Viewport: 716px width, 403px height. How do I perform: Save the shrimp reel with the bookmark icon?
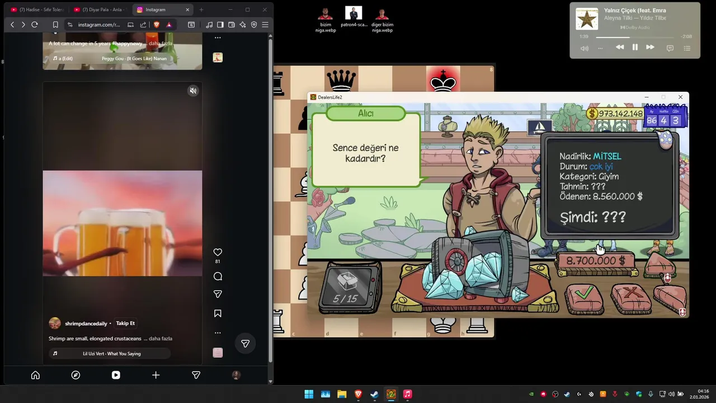pos(218,313)
